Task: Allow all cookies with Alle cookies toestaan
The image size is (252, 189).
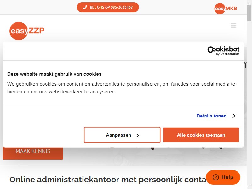Action: [x=201, y=135]
